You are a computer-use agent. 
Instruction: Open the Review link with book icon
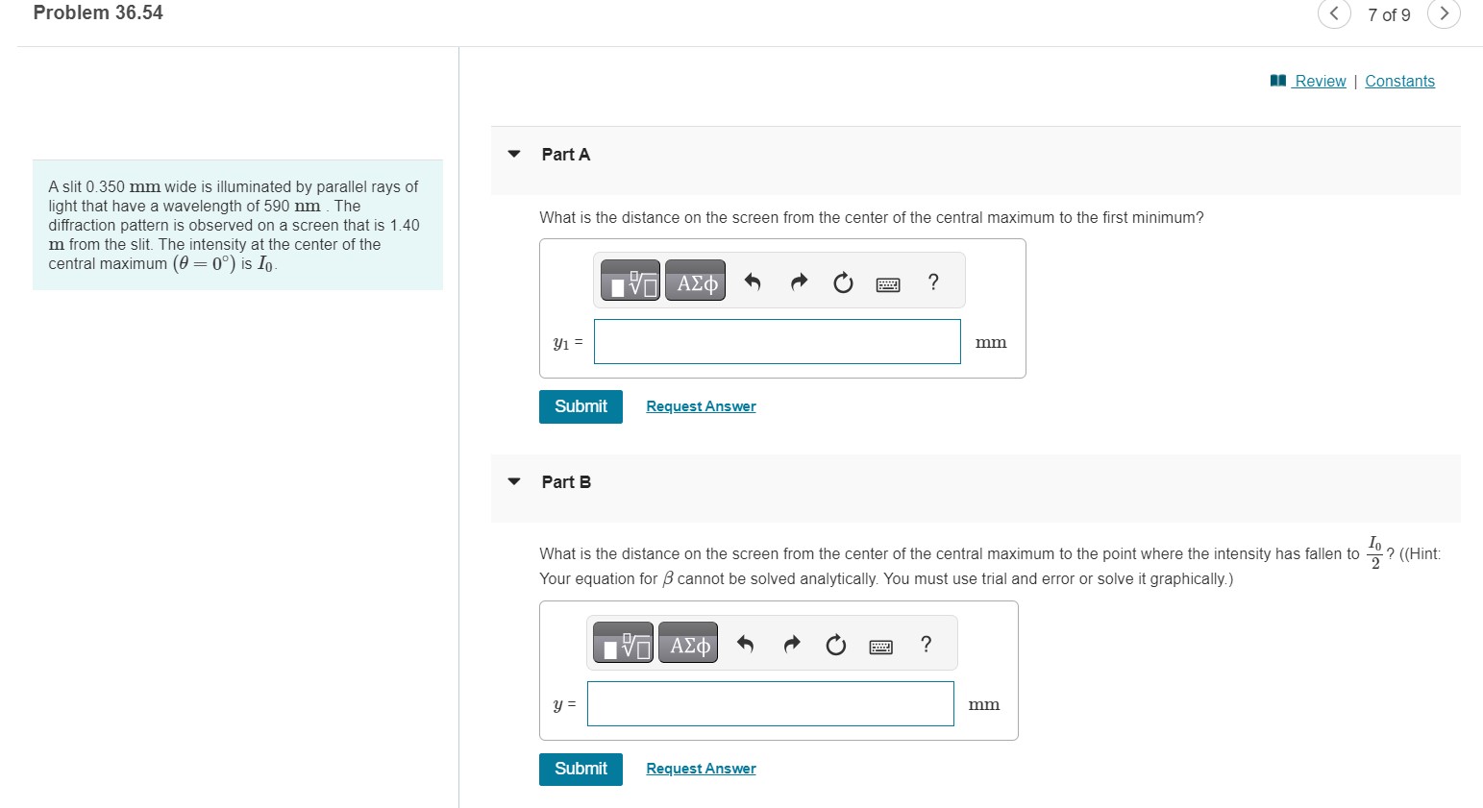1308,82
